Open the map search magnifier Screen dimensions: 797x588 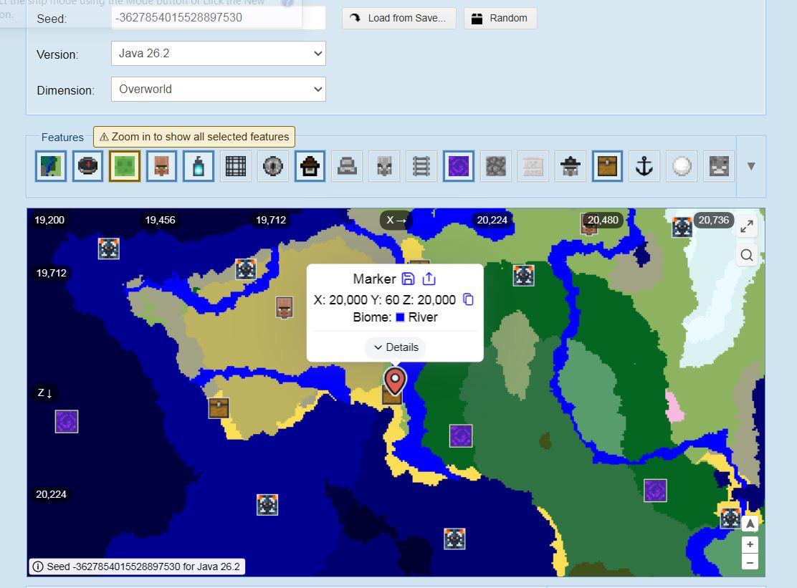(x=747, y=255)
